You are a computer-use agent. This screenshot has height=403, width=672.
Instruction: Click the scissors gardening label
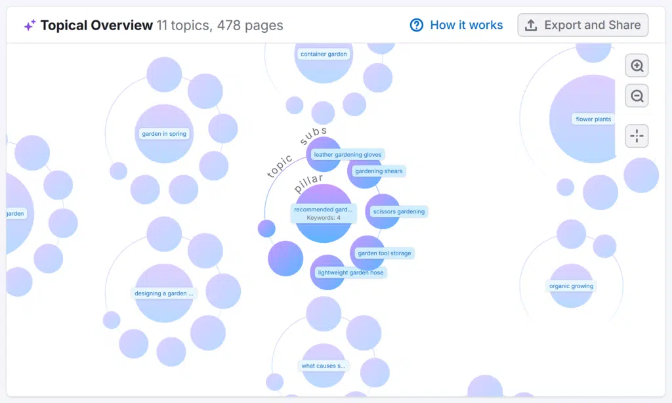[x=398, y=211]
